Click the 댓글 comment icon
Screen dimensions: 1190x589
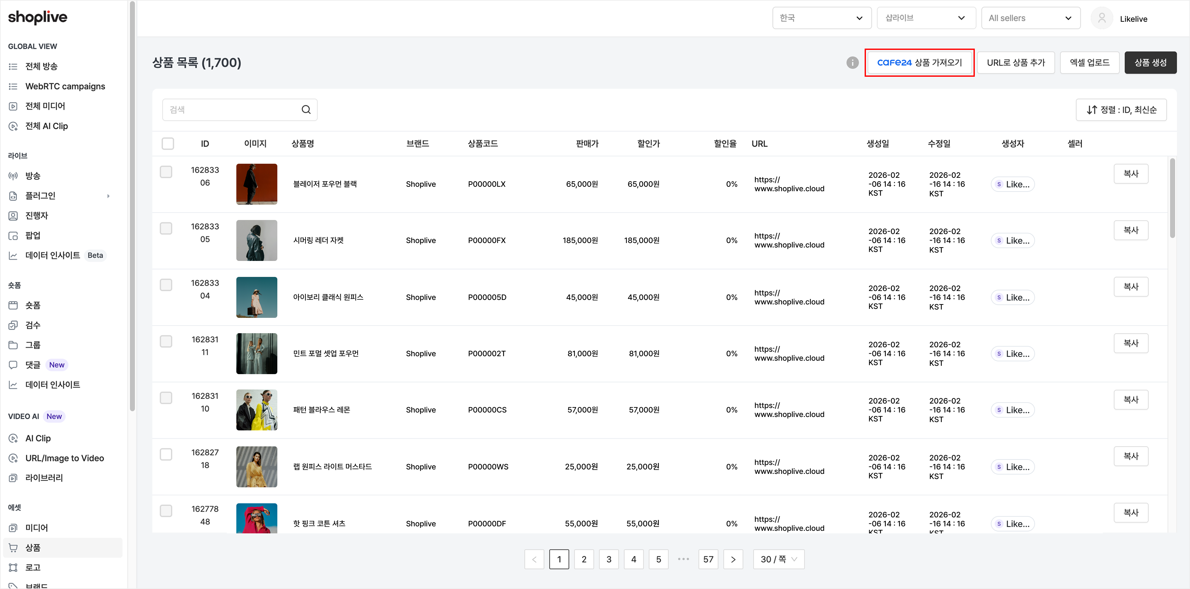[13, 365]
